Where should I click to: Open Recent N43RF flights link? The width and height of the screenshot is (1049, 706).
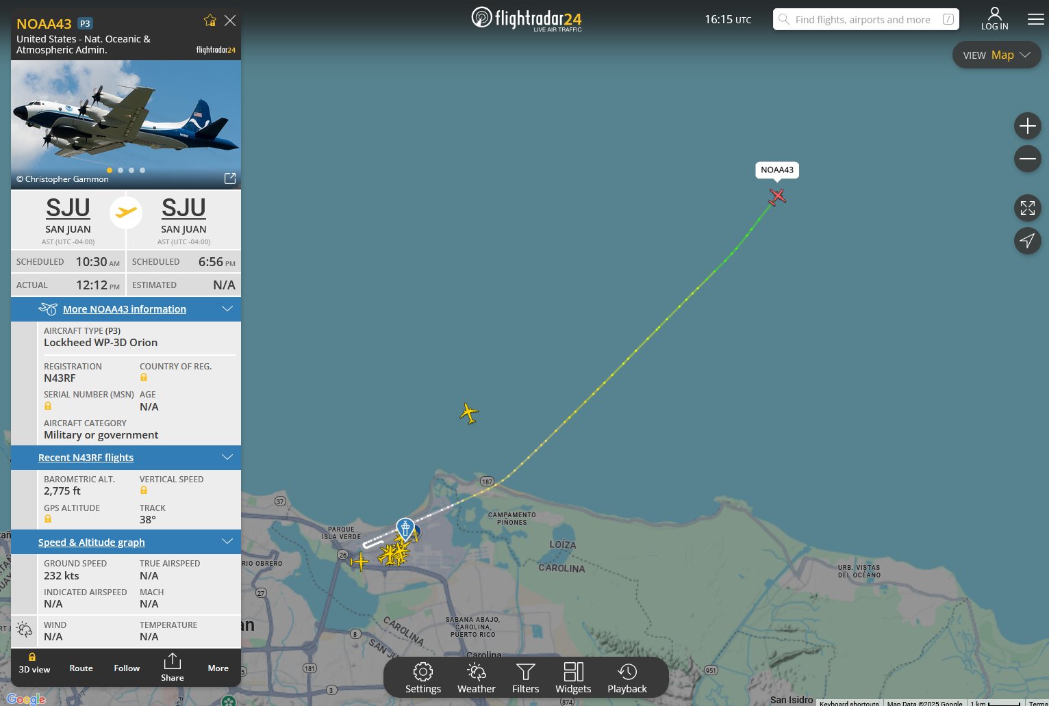coord(86,458)
